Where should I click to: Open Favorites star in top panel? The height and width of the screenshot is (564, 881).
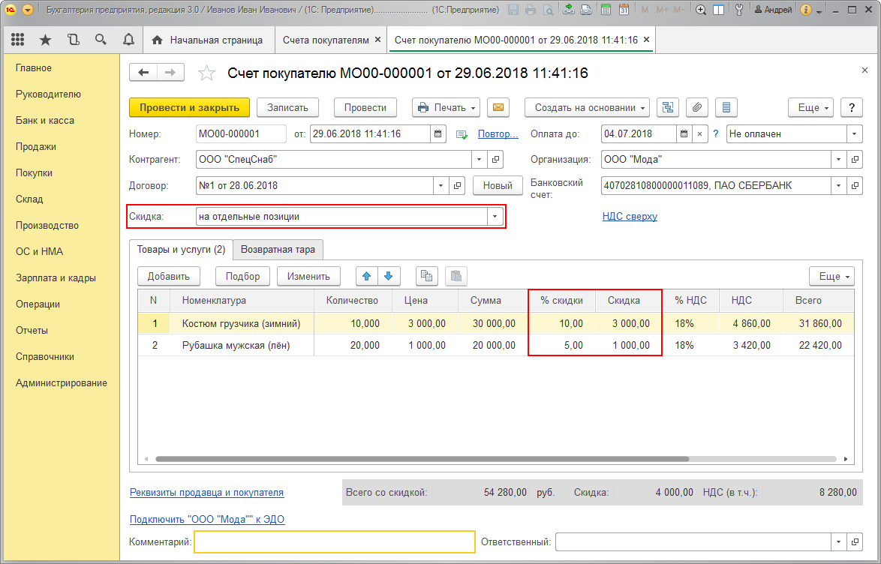(46, 39)
